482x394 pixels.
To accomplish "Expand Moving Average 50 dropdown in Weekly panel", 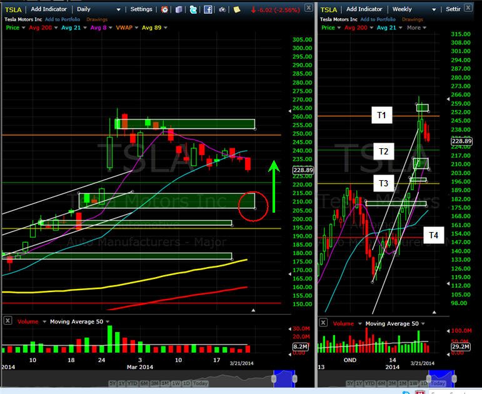I will [423, 323].
